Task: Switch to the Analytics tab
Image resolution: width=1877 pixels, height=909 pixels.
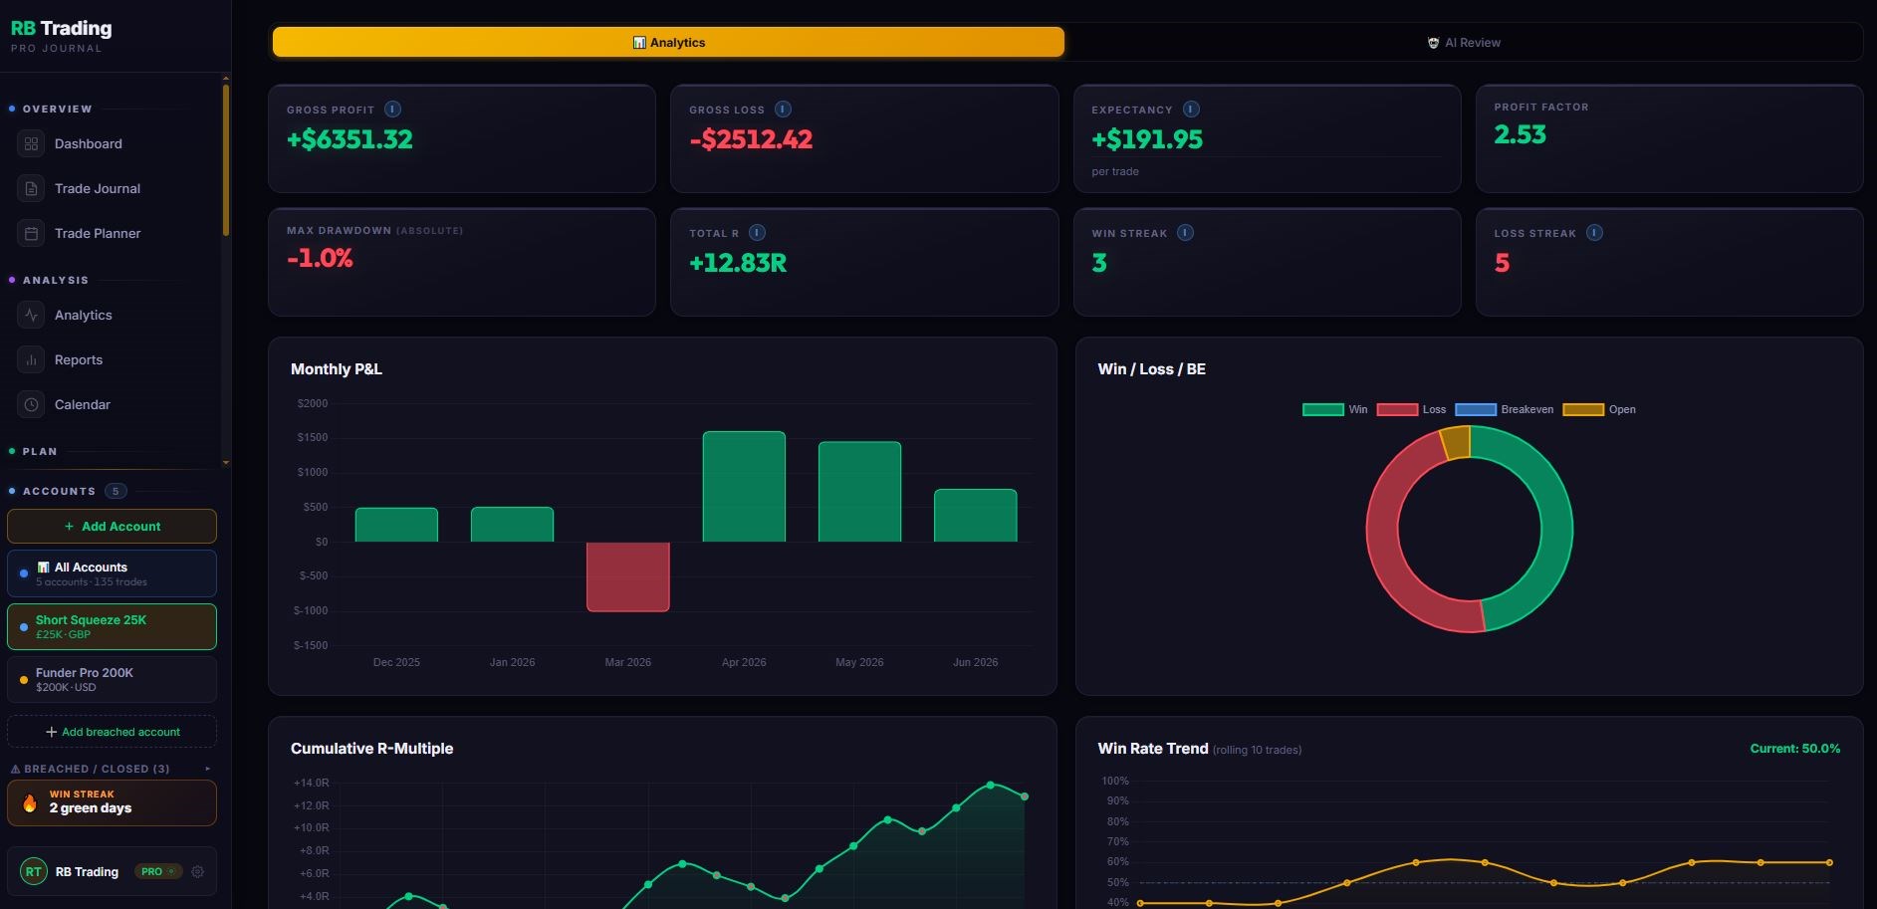Action: (668, 42)
